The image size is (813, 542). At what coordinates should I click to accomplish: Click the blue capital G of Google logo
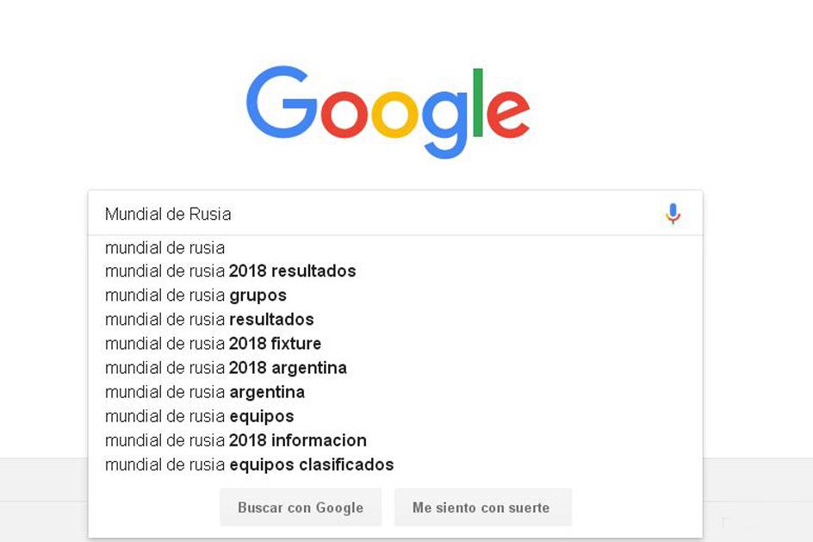282,102
